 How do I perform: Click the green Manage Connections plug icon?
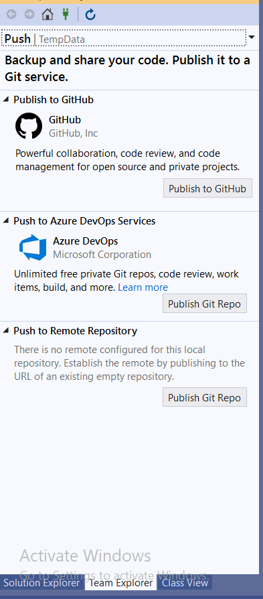pyautogui.click(x=66, y=15)
